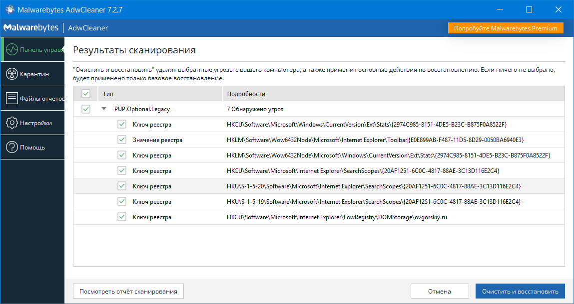Open the Панель управления sidebar section
Image resolution: width=574 pixels, height=304 pixels.
click(33, 49)
